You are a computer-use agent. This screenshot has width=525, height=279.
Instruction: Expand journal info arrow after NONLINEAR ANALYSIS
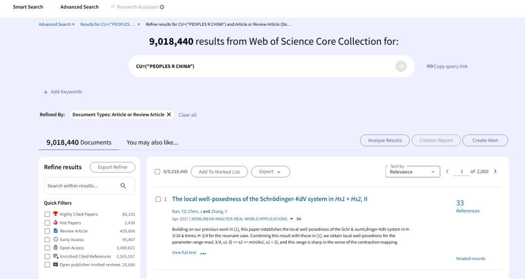coord(292,219)
